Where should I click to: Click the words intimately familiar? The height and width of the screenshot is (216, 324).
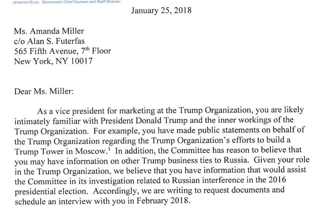(x=44, y=121)
